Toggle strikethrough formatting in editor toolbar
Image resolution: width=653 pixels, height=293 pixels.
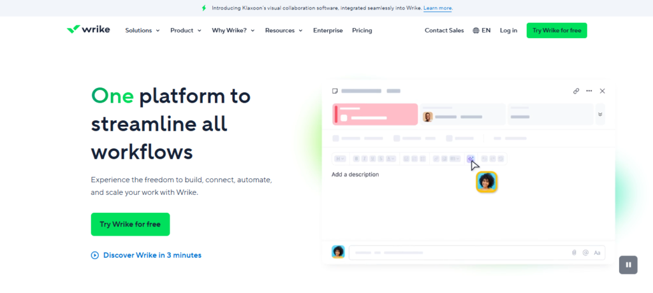(381, 159)
